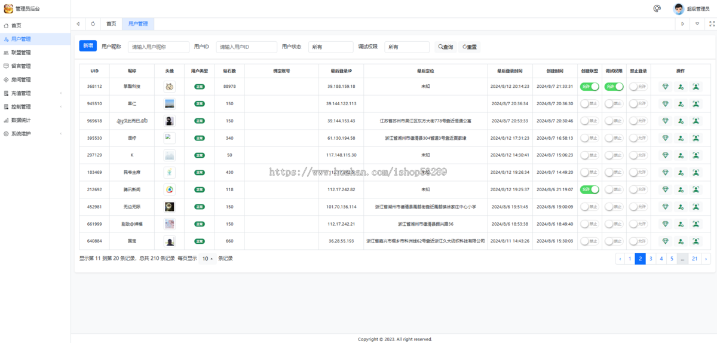Disable 创建联盟 toggle for UID 368112
This screenshot has height=343, width=717.
589,87
